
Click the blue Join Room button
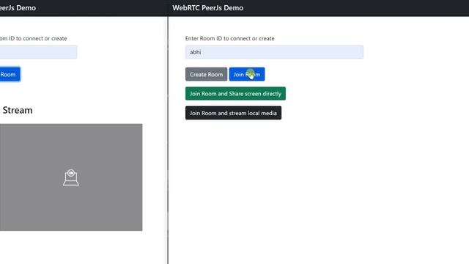pyautogui.click(x=247, y=74)
